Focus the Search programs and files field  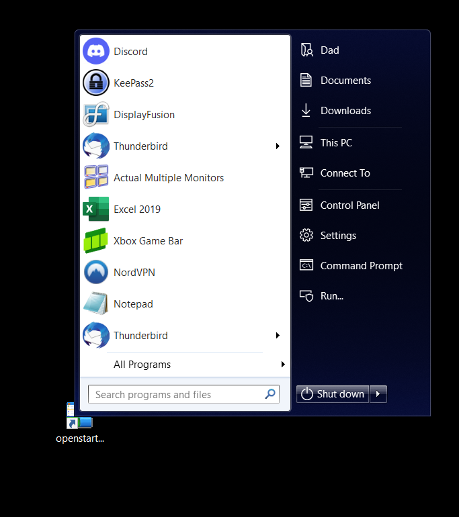[x=183, y=393]
